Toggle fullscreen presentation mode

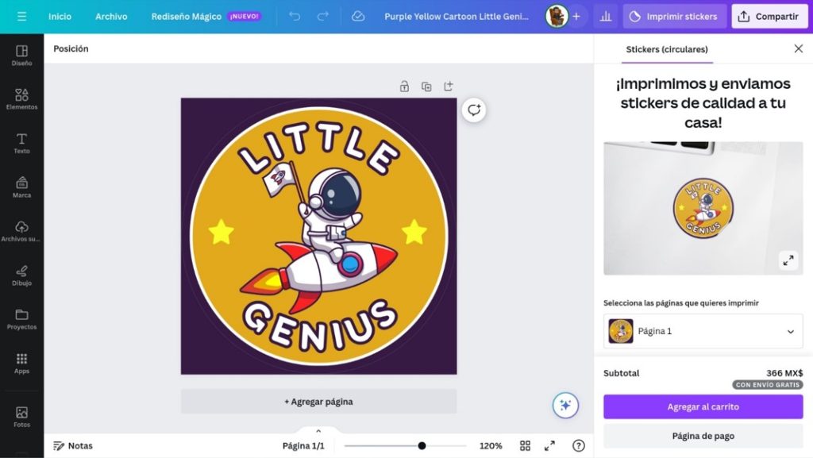(549, 445)
